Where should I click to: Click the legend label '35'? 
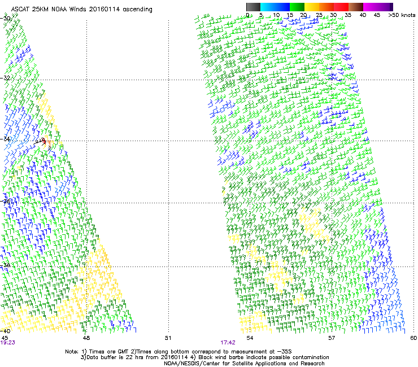(x=348, y=15)
